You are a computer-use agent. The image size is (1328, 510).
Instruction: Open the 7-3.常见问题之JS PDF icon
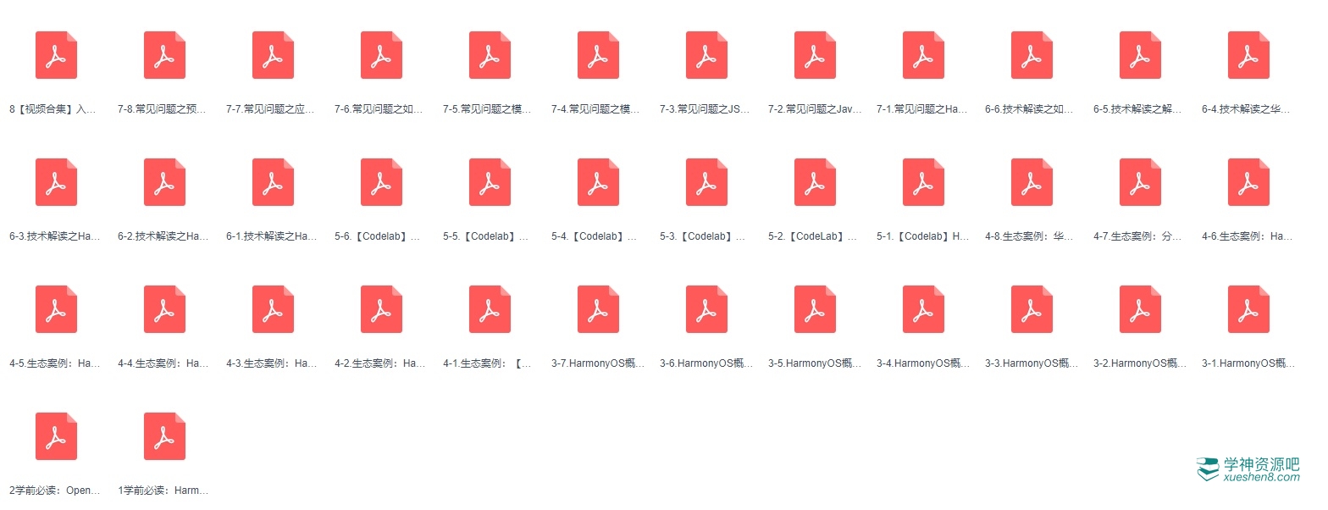[x=706, y=55]
